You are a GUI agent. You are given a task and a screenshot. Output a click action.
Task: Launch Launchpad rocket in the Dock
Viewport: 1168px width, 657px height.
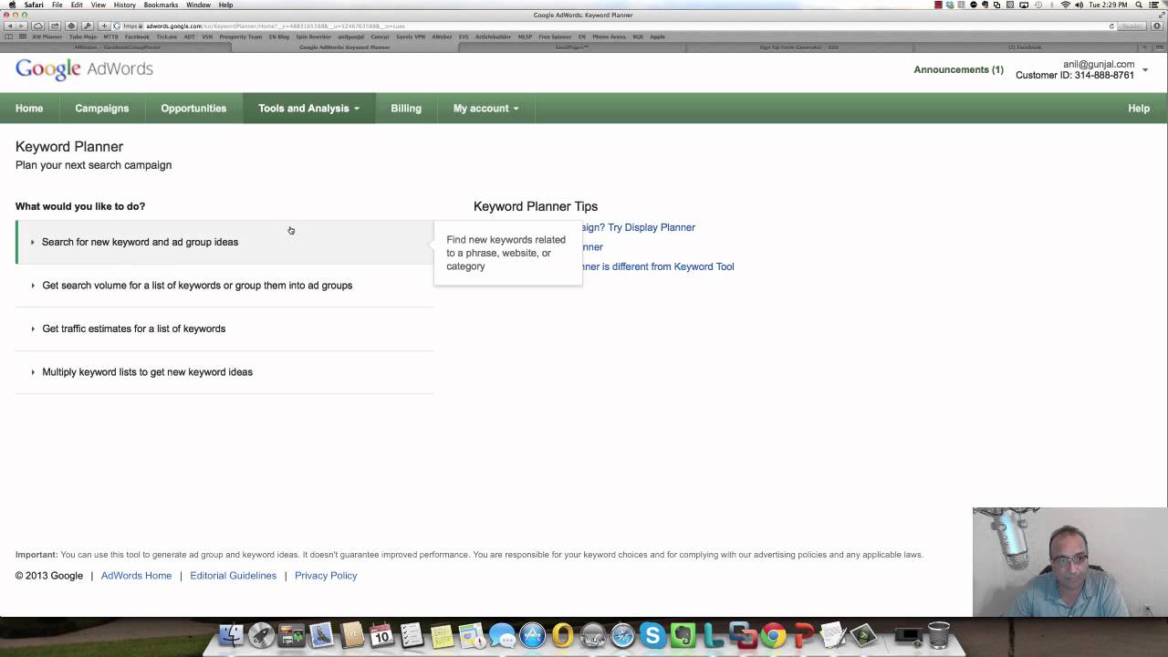pos(262,634)
